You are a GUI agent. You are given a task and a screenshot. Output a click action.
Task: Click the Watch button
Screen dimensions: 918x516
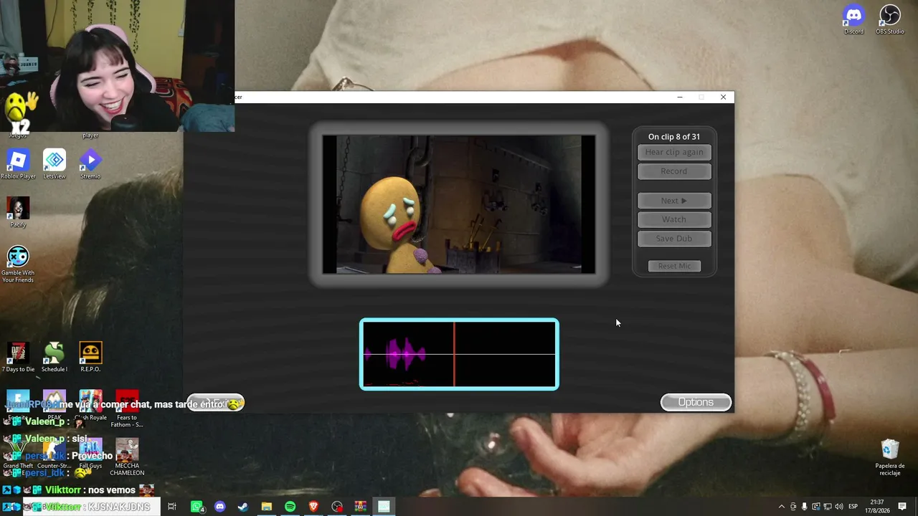pyautogui.click(x=674, y=219)
